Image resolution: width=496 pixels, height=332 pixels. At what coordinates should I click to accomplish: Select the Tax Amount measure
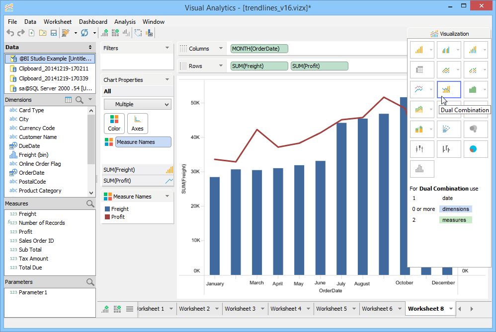click(33, 259)
